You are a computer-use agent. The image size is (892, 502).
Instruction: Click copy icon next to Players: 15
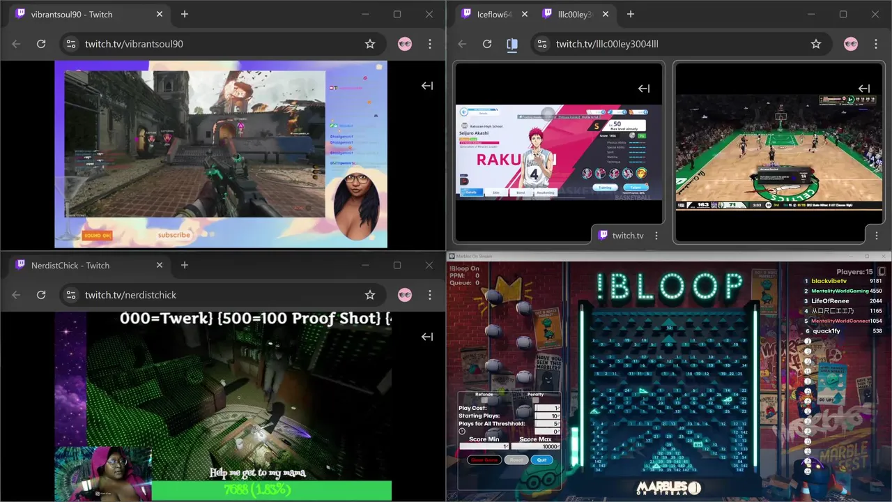[882, 272]
